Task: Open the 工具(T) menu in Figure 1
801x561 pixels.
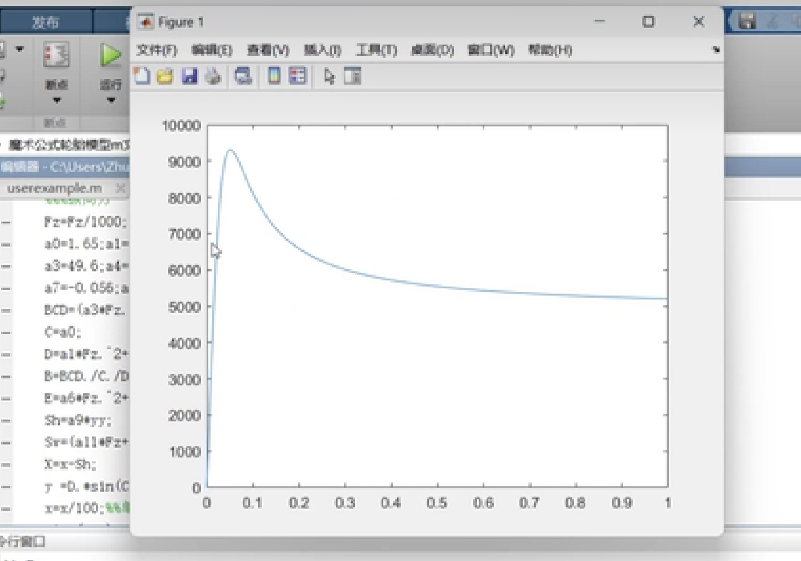Action: pos(376,50)
